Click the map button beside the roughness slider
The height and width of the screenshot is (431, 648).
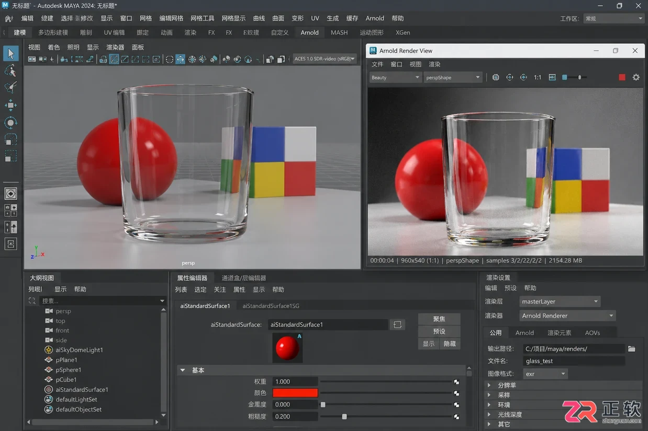click(456, 416)
